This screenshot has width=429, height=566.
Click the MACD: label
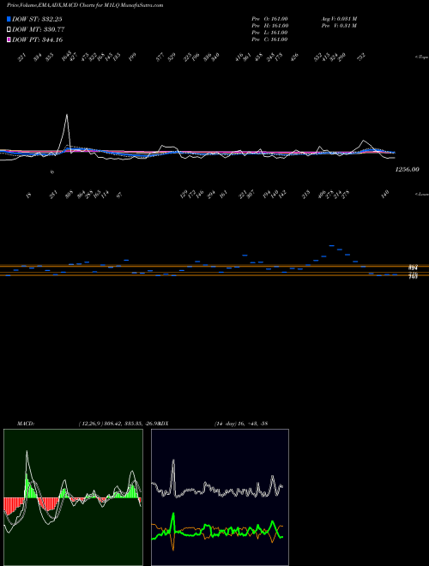[x=26, y=424]
